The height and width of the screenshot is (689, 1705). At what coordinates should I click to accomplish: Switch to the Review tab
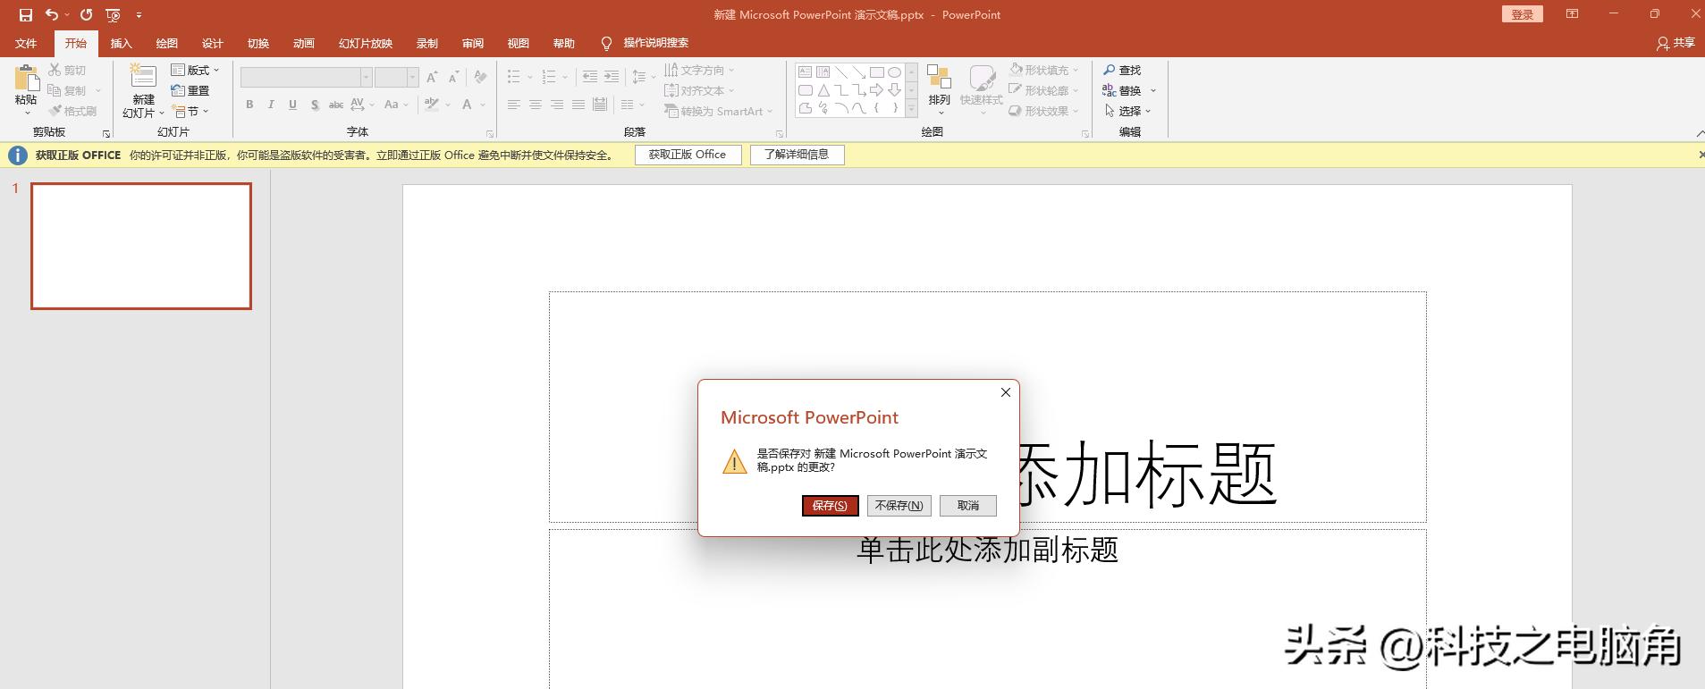[472, 44]
